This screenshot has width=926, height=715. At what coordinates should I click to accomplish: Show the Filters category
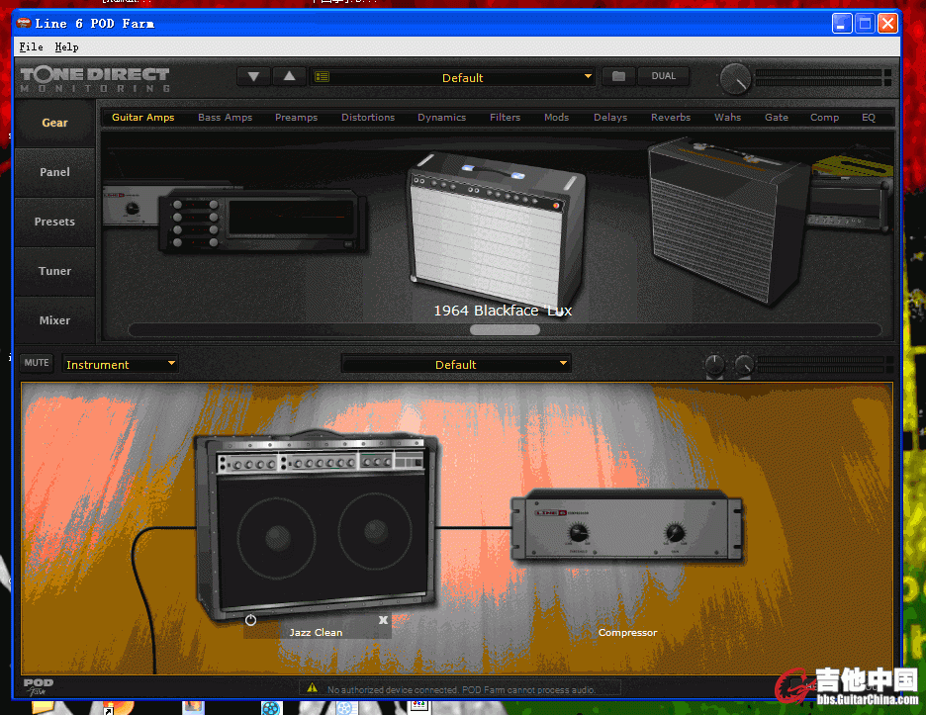(x=505, y=117)
